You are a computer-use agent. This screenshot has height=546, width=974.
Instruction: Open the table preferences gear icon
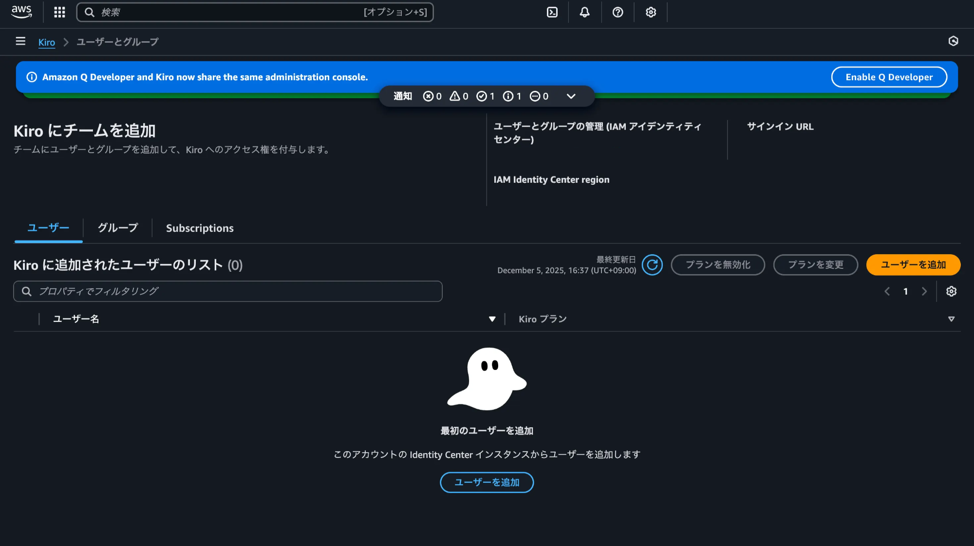pos(951,291)
